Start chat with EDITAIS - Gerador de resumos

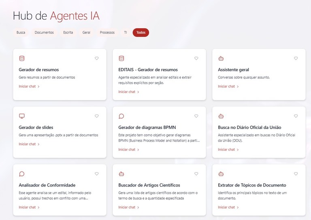point(128,92)
